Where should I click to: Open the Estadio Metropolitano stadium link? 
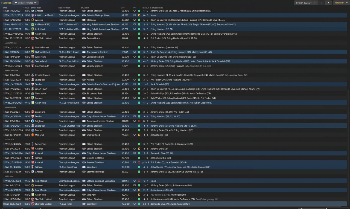(98, 15)
